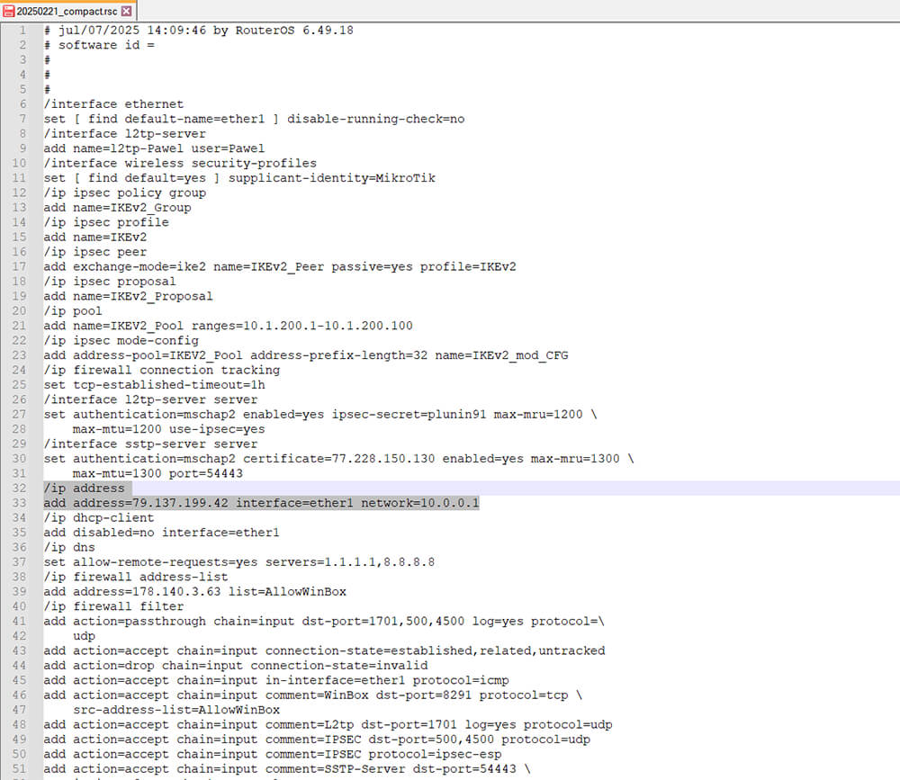Click the line adding l2tp-Pawel user

[154, 148]
